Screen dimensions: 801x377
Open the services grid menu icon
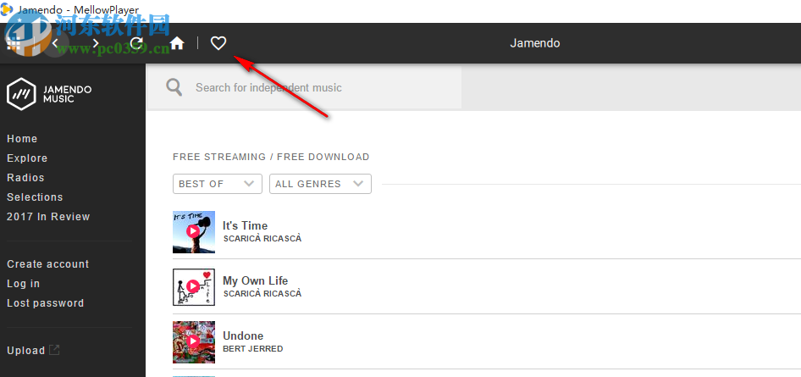(14, 43)
